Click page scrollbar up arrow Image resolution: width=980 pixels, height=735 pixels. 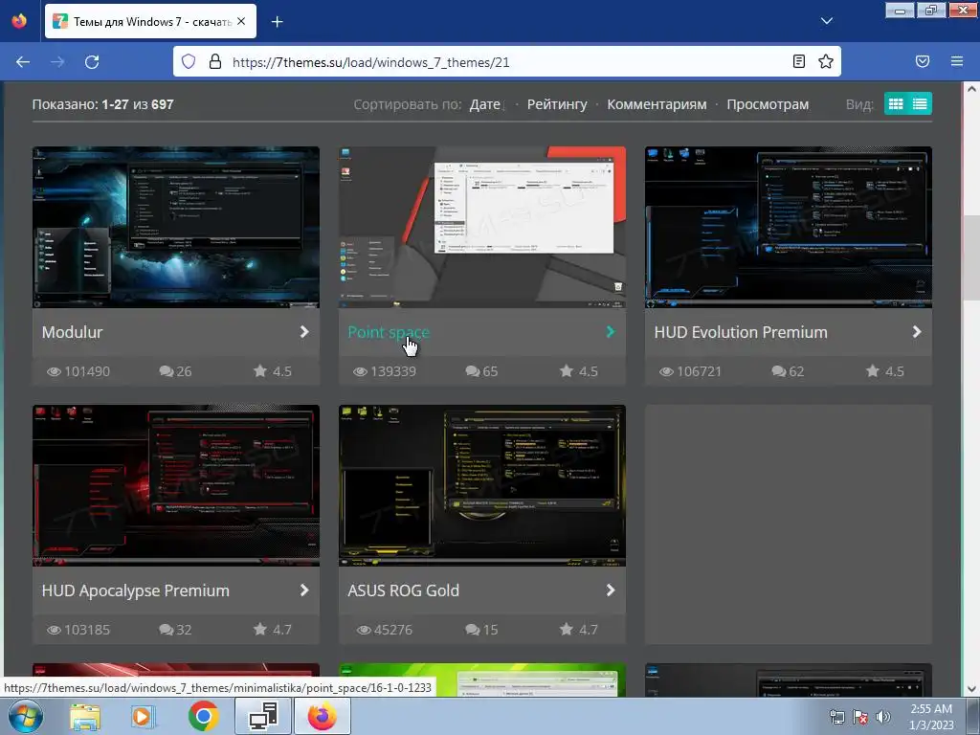(971, 89)
